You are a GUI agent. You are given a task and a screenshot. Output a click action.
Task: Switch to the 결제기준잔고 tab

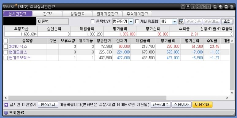(107, 14)
